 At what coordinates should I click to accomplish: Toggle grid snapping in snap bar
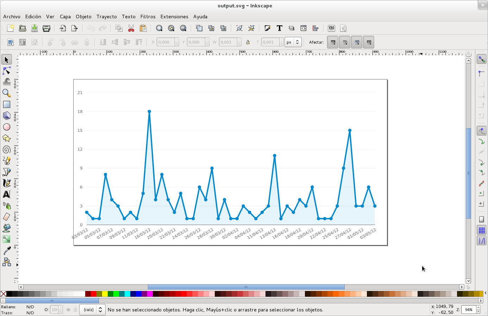pos(482,230)
